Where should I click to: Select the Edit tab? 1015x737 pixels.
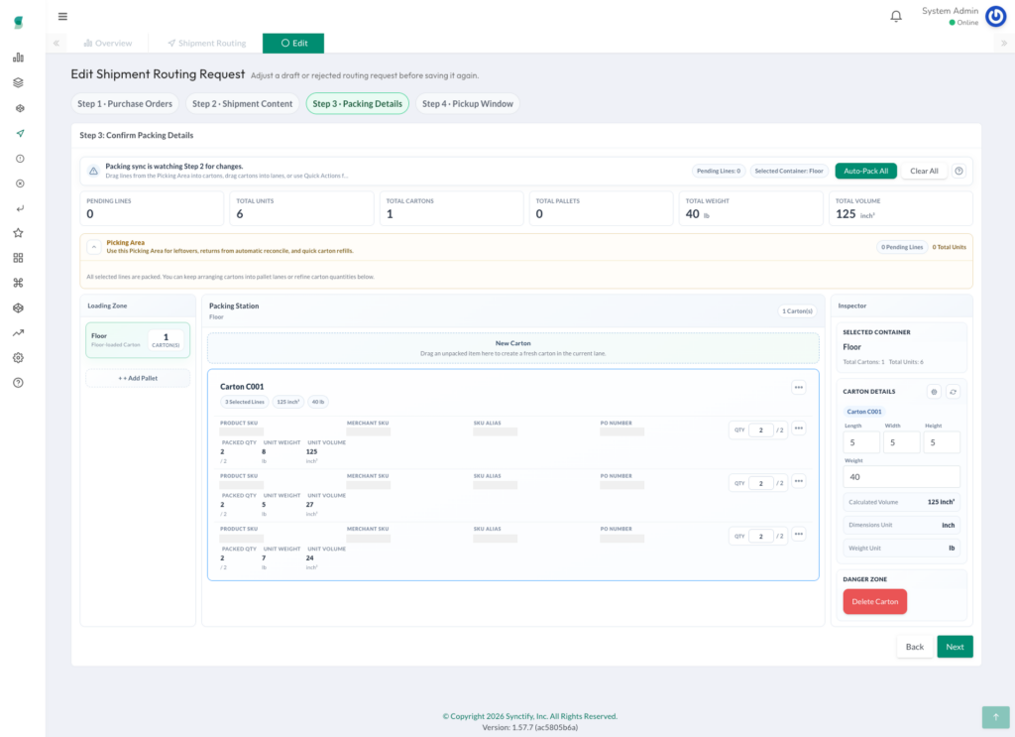[x=293, y=43]
